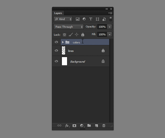Select the Layers tab
Image resolution: width=165 pixels, height=138 pixels.
[x=58, y=13]
